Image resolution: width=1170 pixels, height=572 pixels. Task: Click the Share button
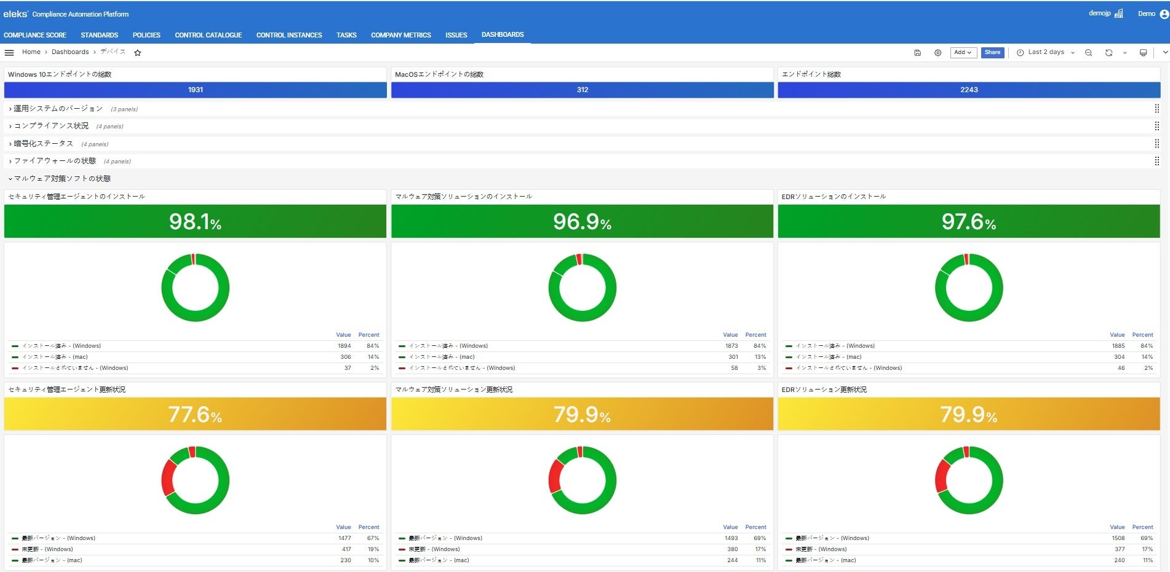pos(992,52)
